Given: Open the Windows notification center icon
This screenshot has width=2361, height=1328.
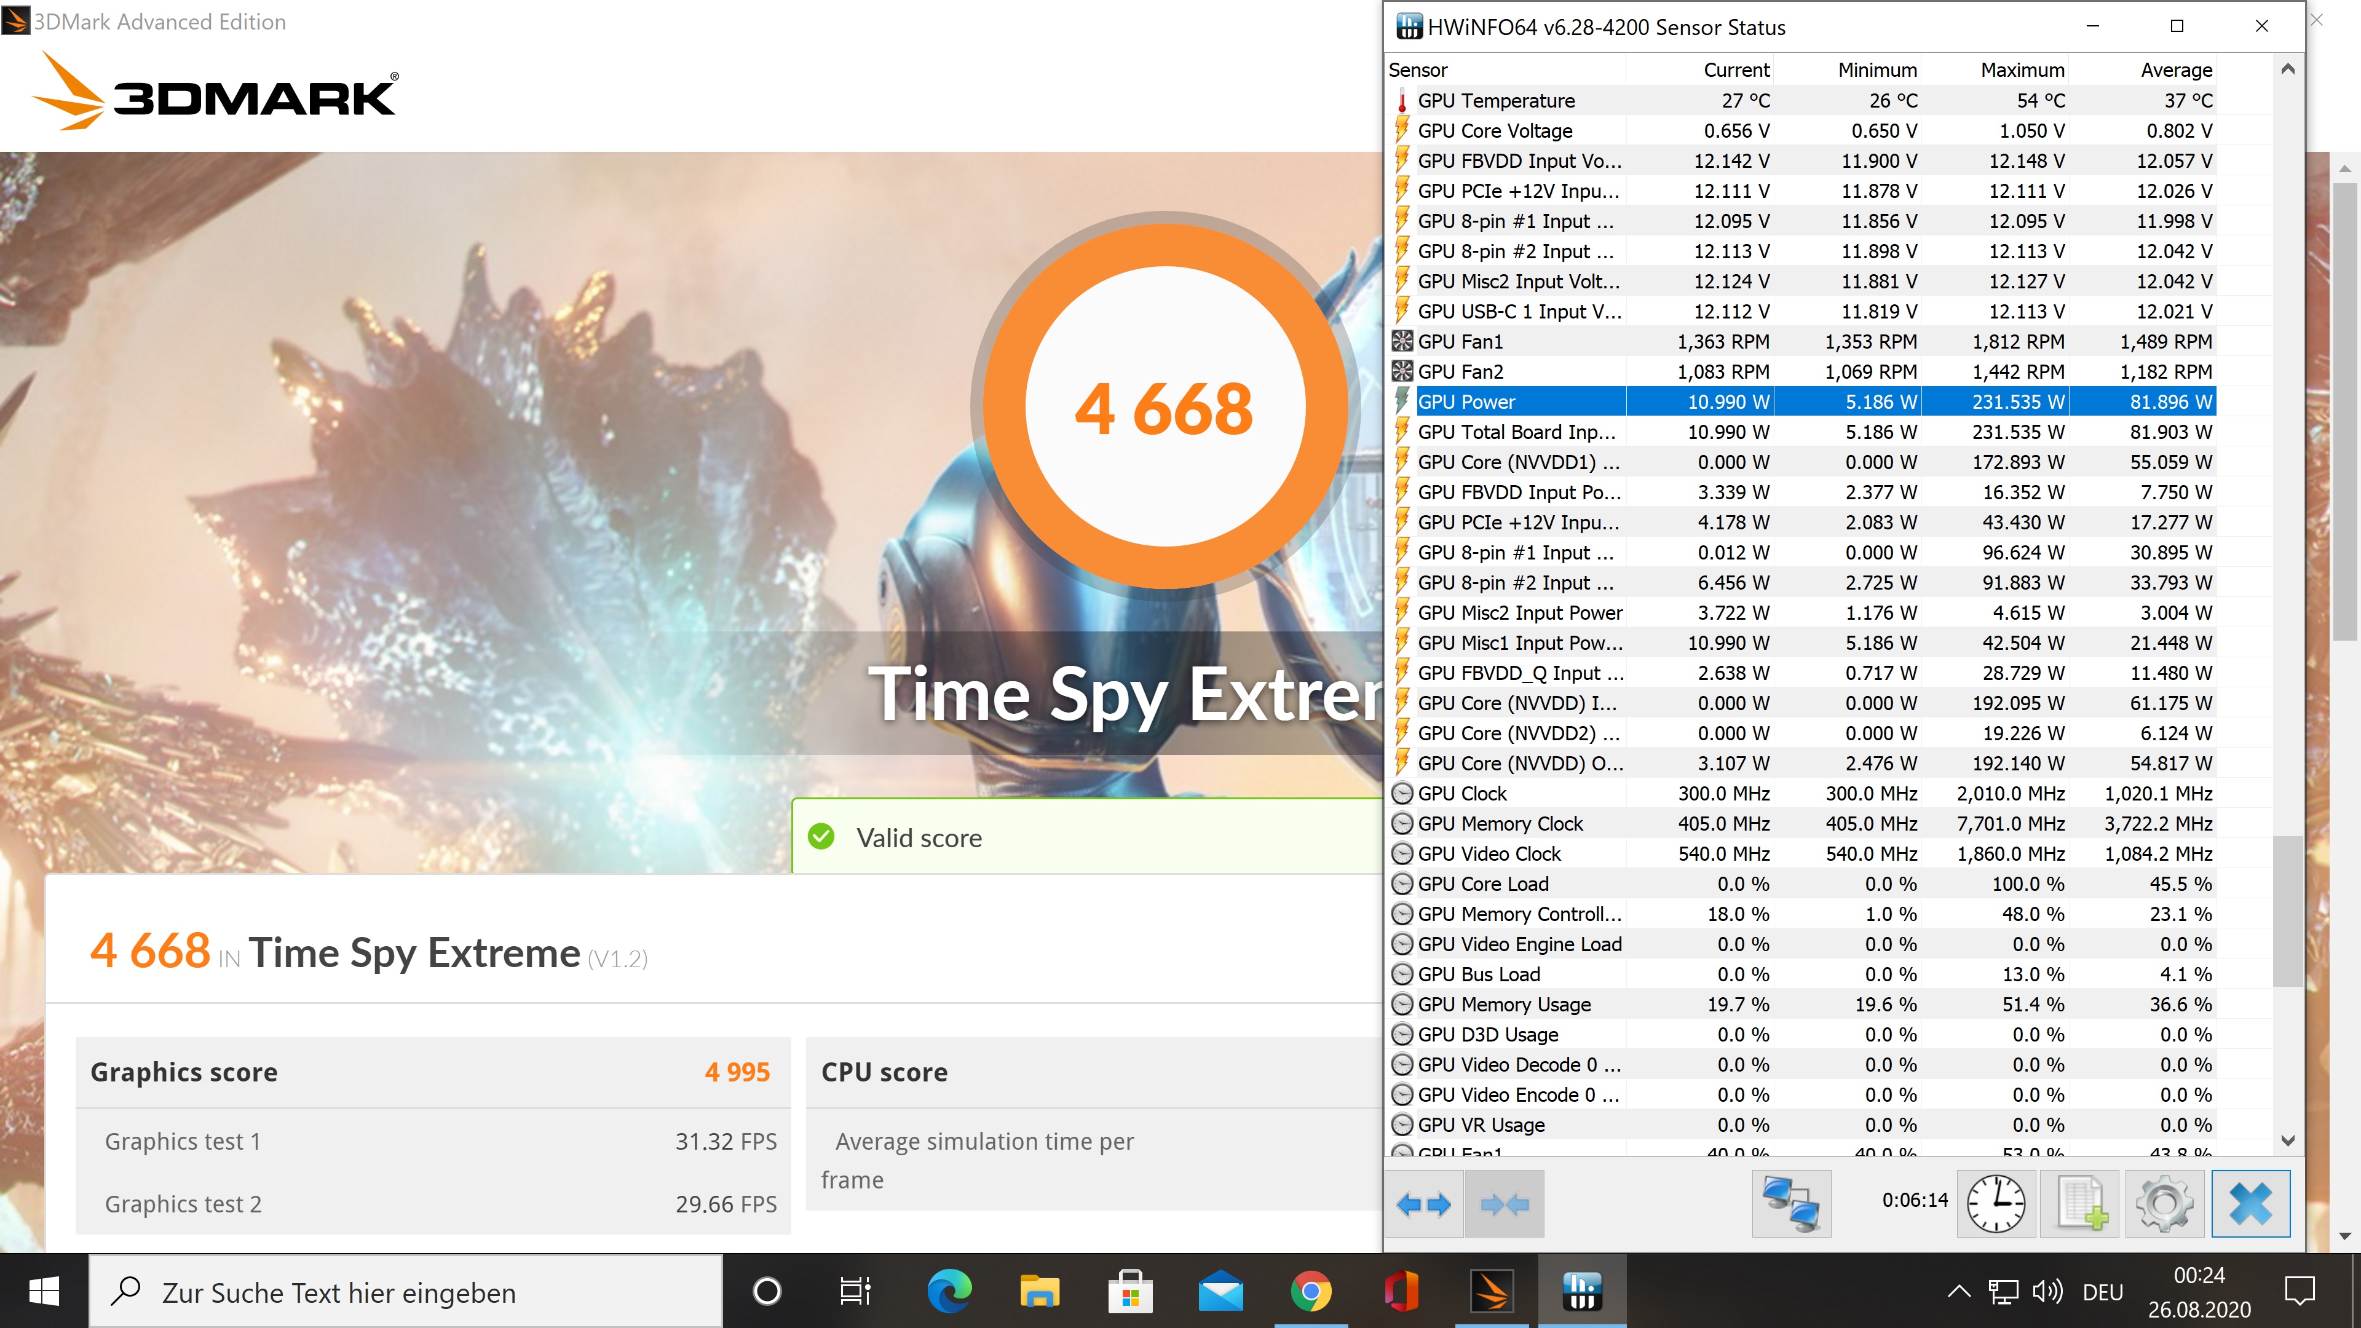Looking at the screenshot, I should pos(2300,1292).
